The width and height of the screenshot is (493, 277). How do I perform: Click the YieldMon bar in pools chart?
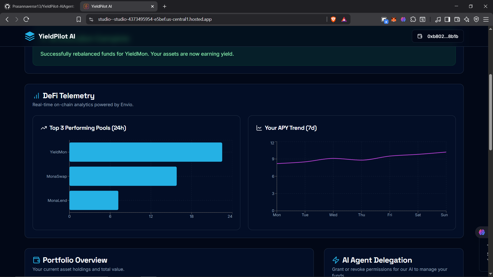146,152
